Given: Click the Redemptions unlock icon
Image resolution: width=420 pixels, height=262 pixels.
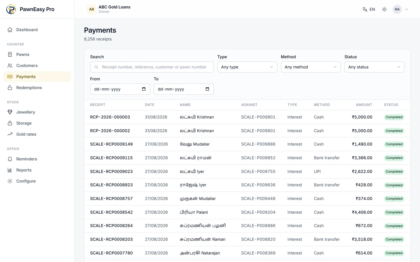Looking at the screenshot, I should tap(10, 88).
